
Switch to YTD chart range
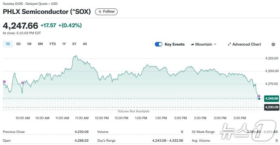[52, 44]
